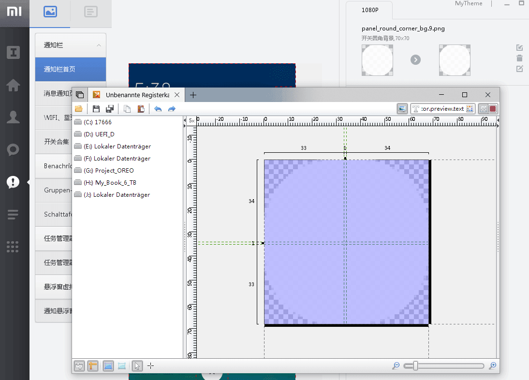Redo with the blue right arrow
This screenshot has width=529, height=380.
(172, 109)
